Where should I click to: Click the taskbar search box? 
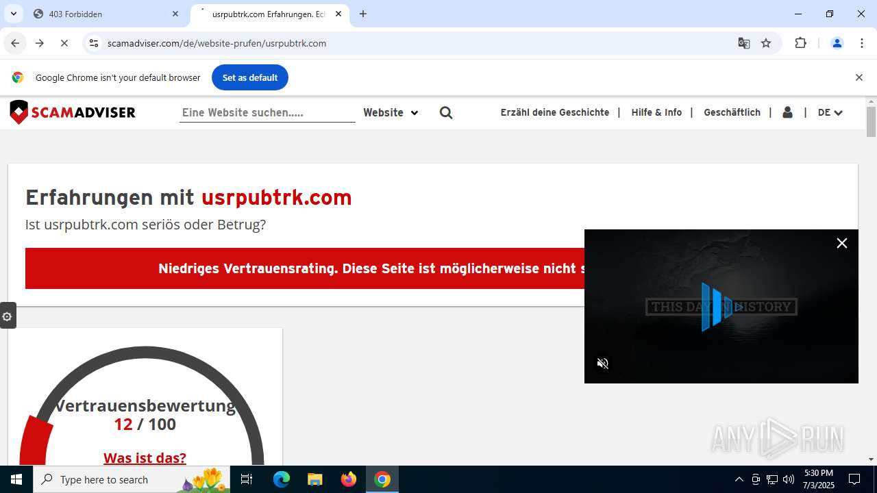(132, 479)
